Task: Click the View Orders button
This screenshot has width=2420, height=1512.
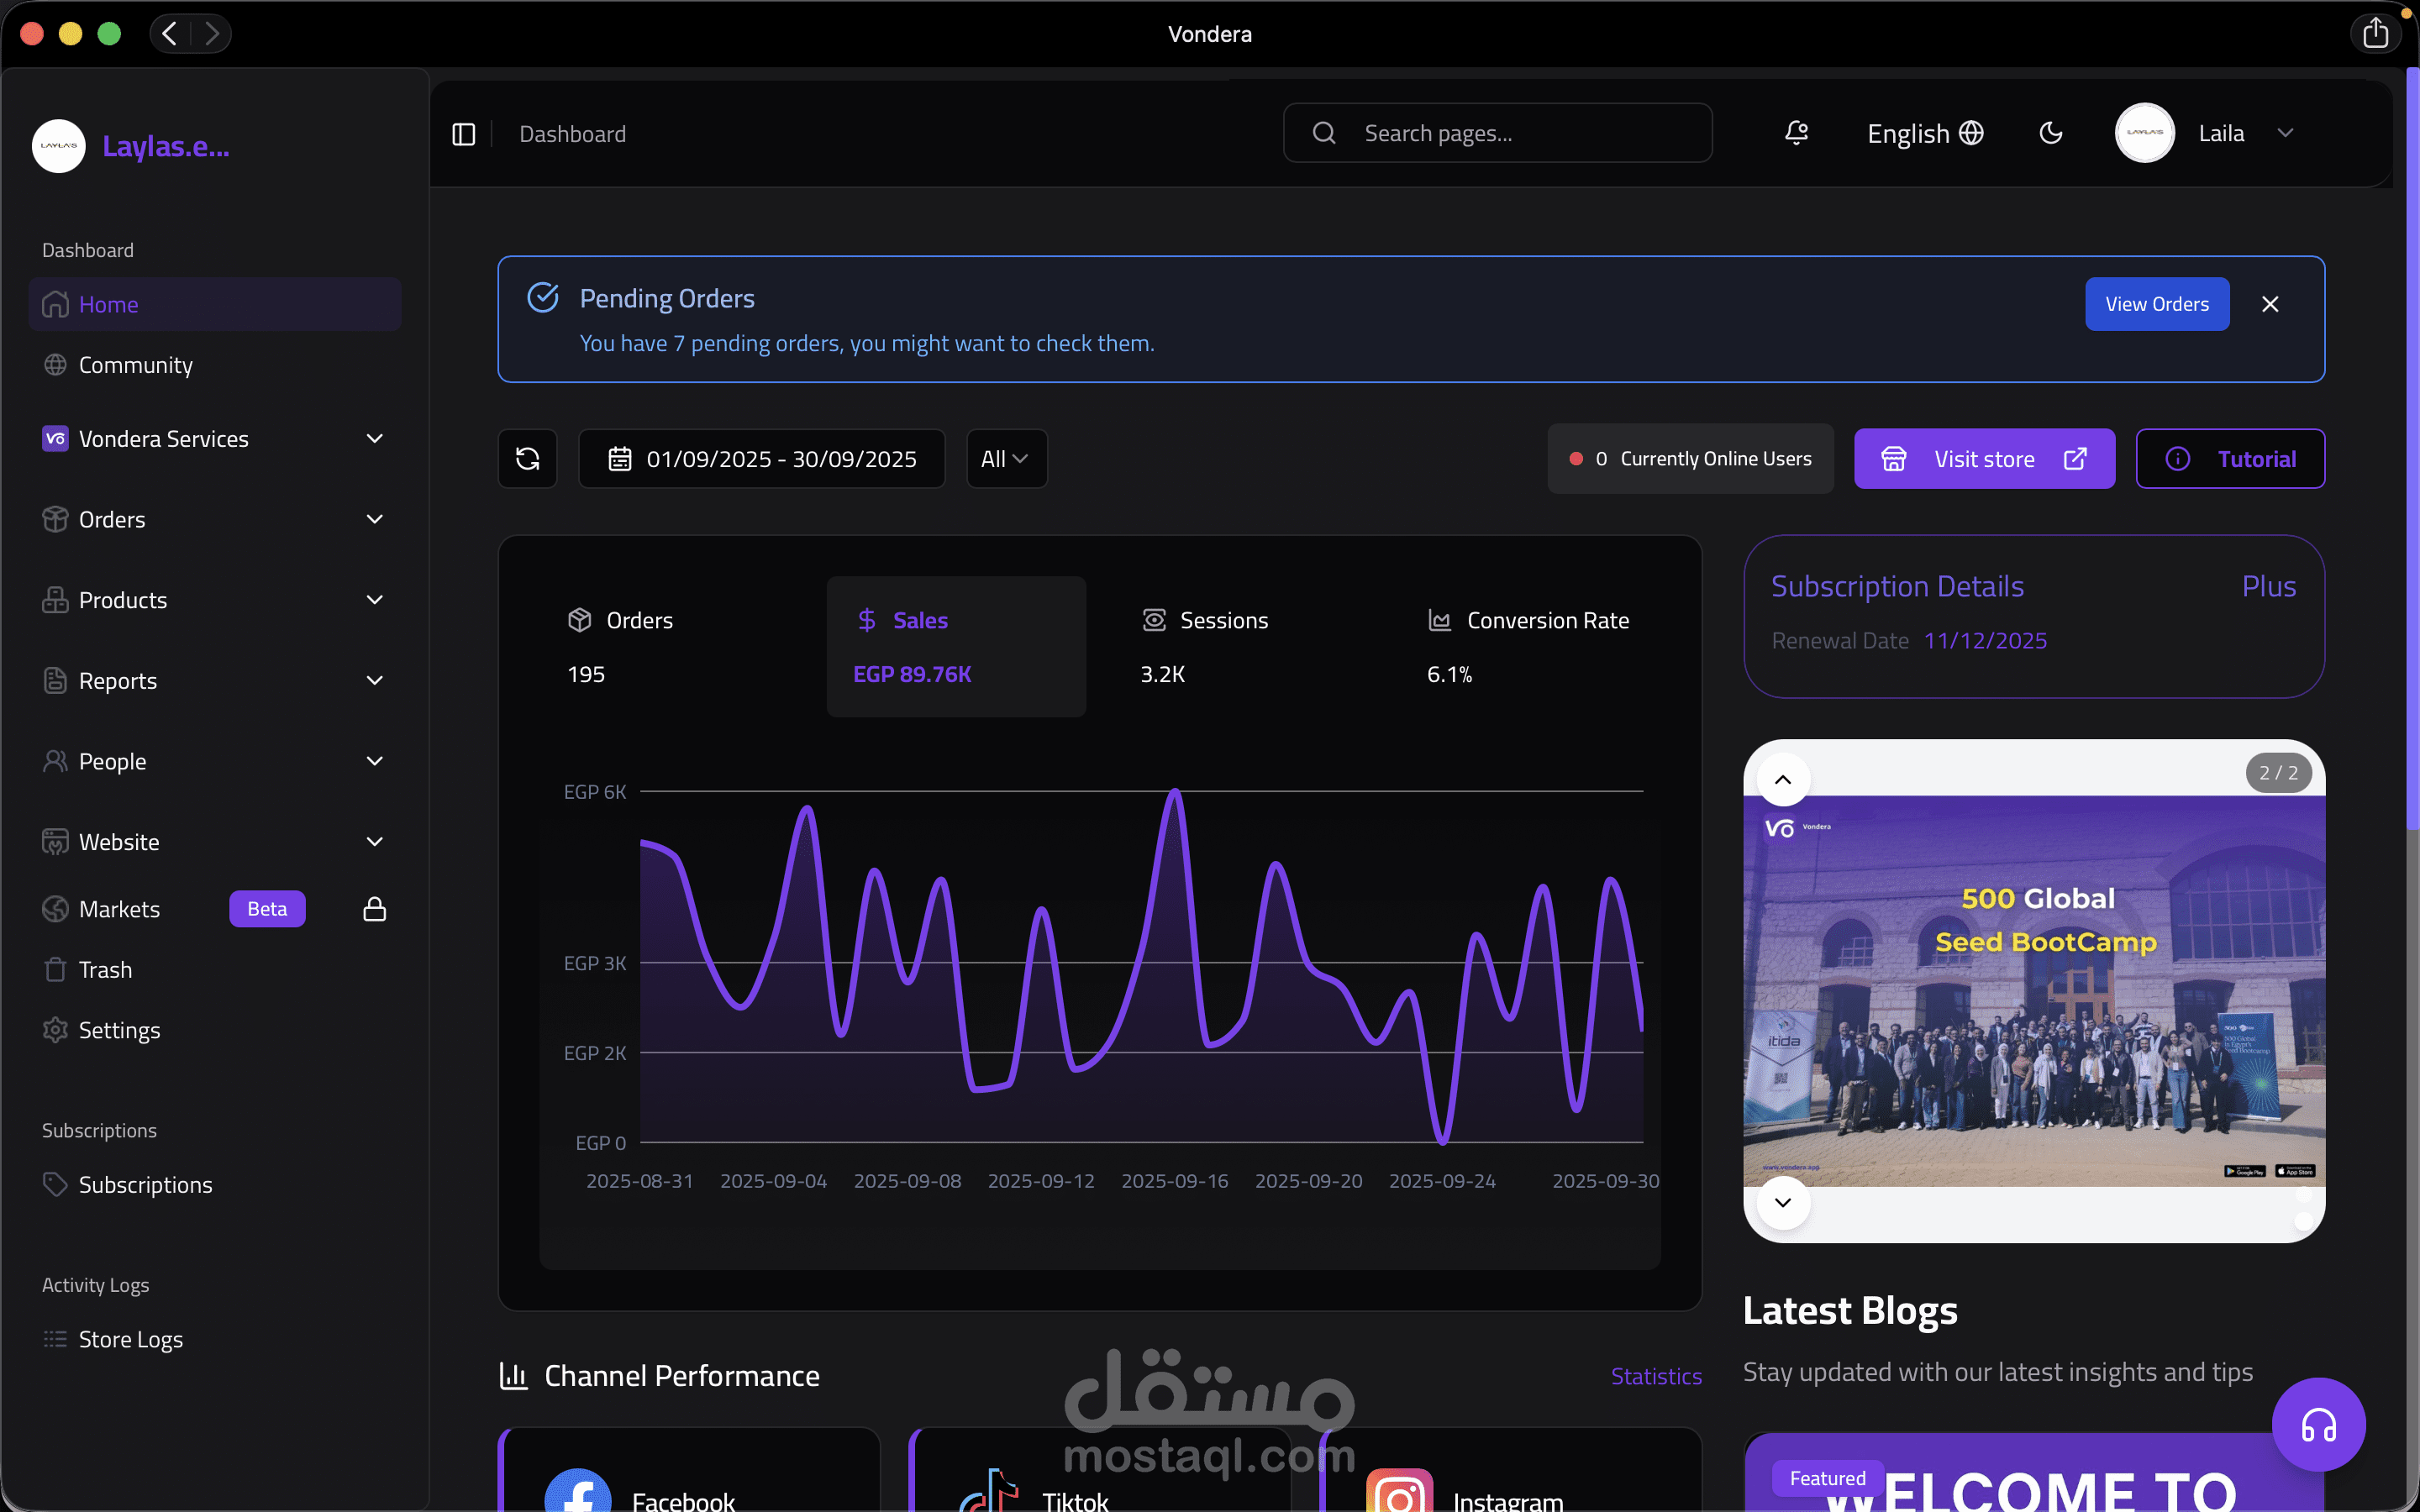Action: tap(2156, 303)
